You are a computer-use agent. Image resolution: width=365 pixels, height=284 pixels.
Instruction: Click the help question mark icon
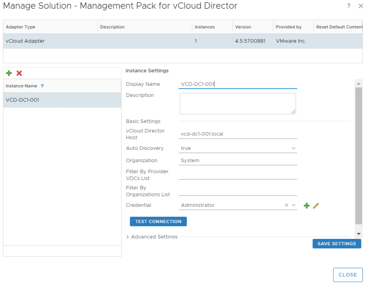(x=349, y=6)
